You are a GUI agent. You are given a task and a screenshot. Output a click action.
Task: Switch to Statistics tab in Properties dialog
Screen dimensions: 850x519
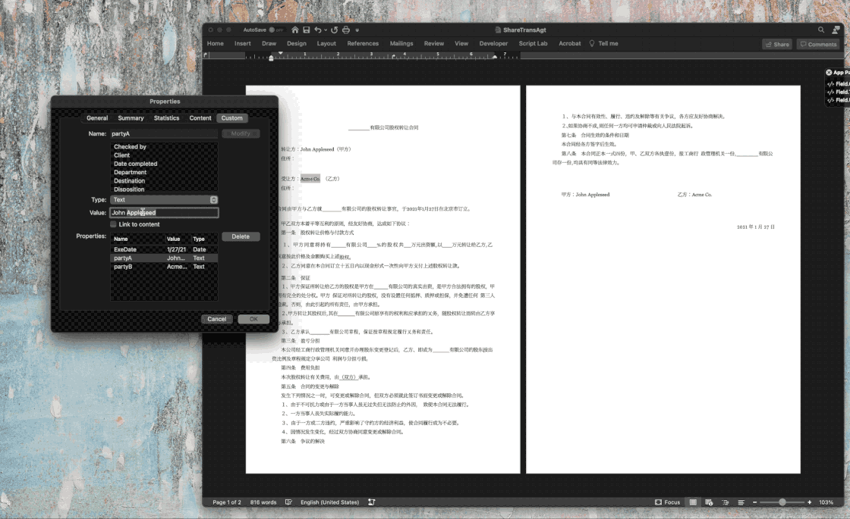[x=166, y=118]
